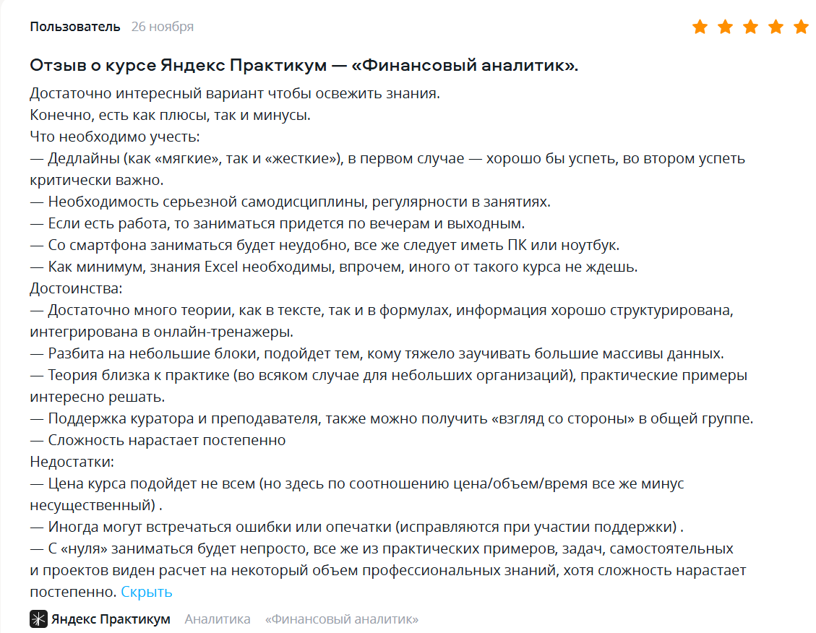The height and width of the screenshot is (633, 816).
Task: Open «Финансовый аналитик» course link
Action: point(342,619)
